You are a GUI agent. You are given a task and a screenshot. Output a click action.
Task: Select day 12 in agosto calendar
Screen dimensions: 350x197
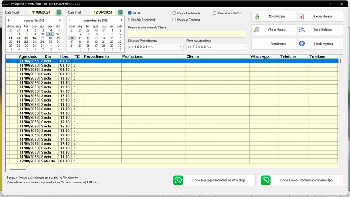pos(58,34)
